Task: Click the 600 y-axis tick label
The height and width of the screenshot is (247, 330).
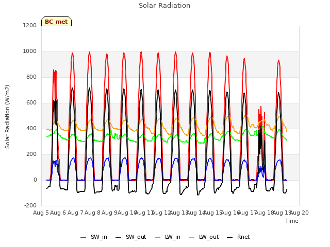Action: pos(31,103)
